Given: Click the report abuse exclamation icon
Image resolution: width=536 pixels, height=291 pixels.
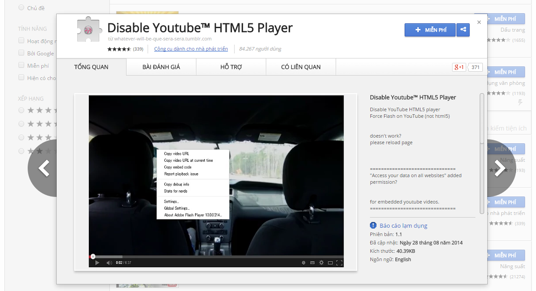Looking at the screenshot, I should [373, 226].
